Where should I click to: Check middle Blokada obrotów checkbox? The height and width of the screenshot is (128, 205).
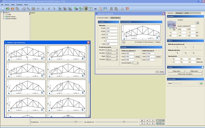click(184, 53)
